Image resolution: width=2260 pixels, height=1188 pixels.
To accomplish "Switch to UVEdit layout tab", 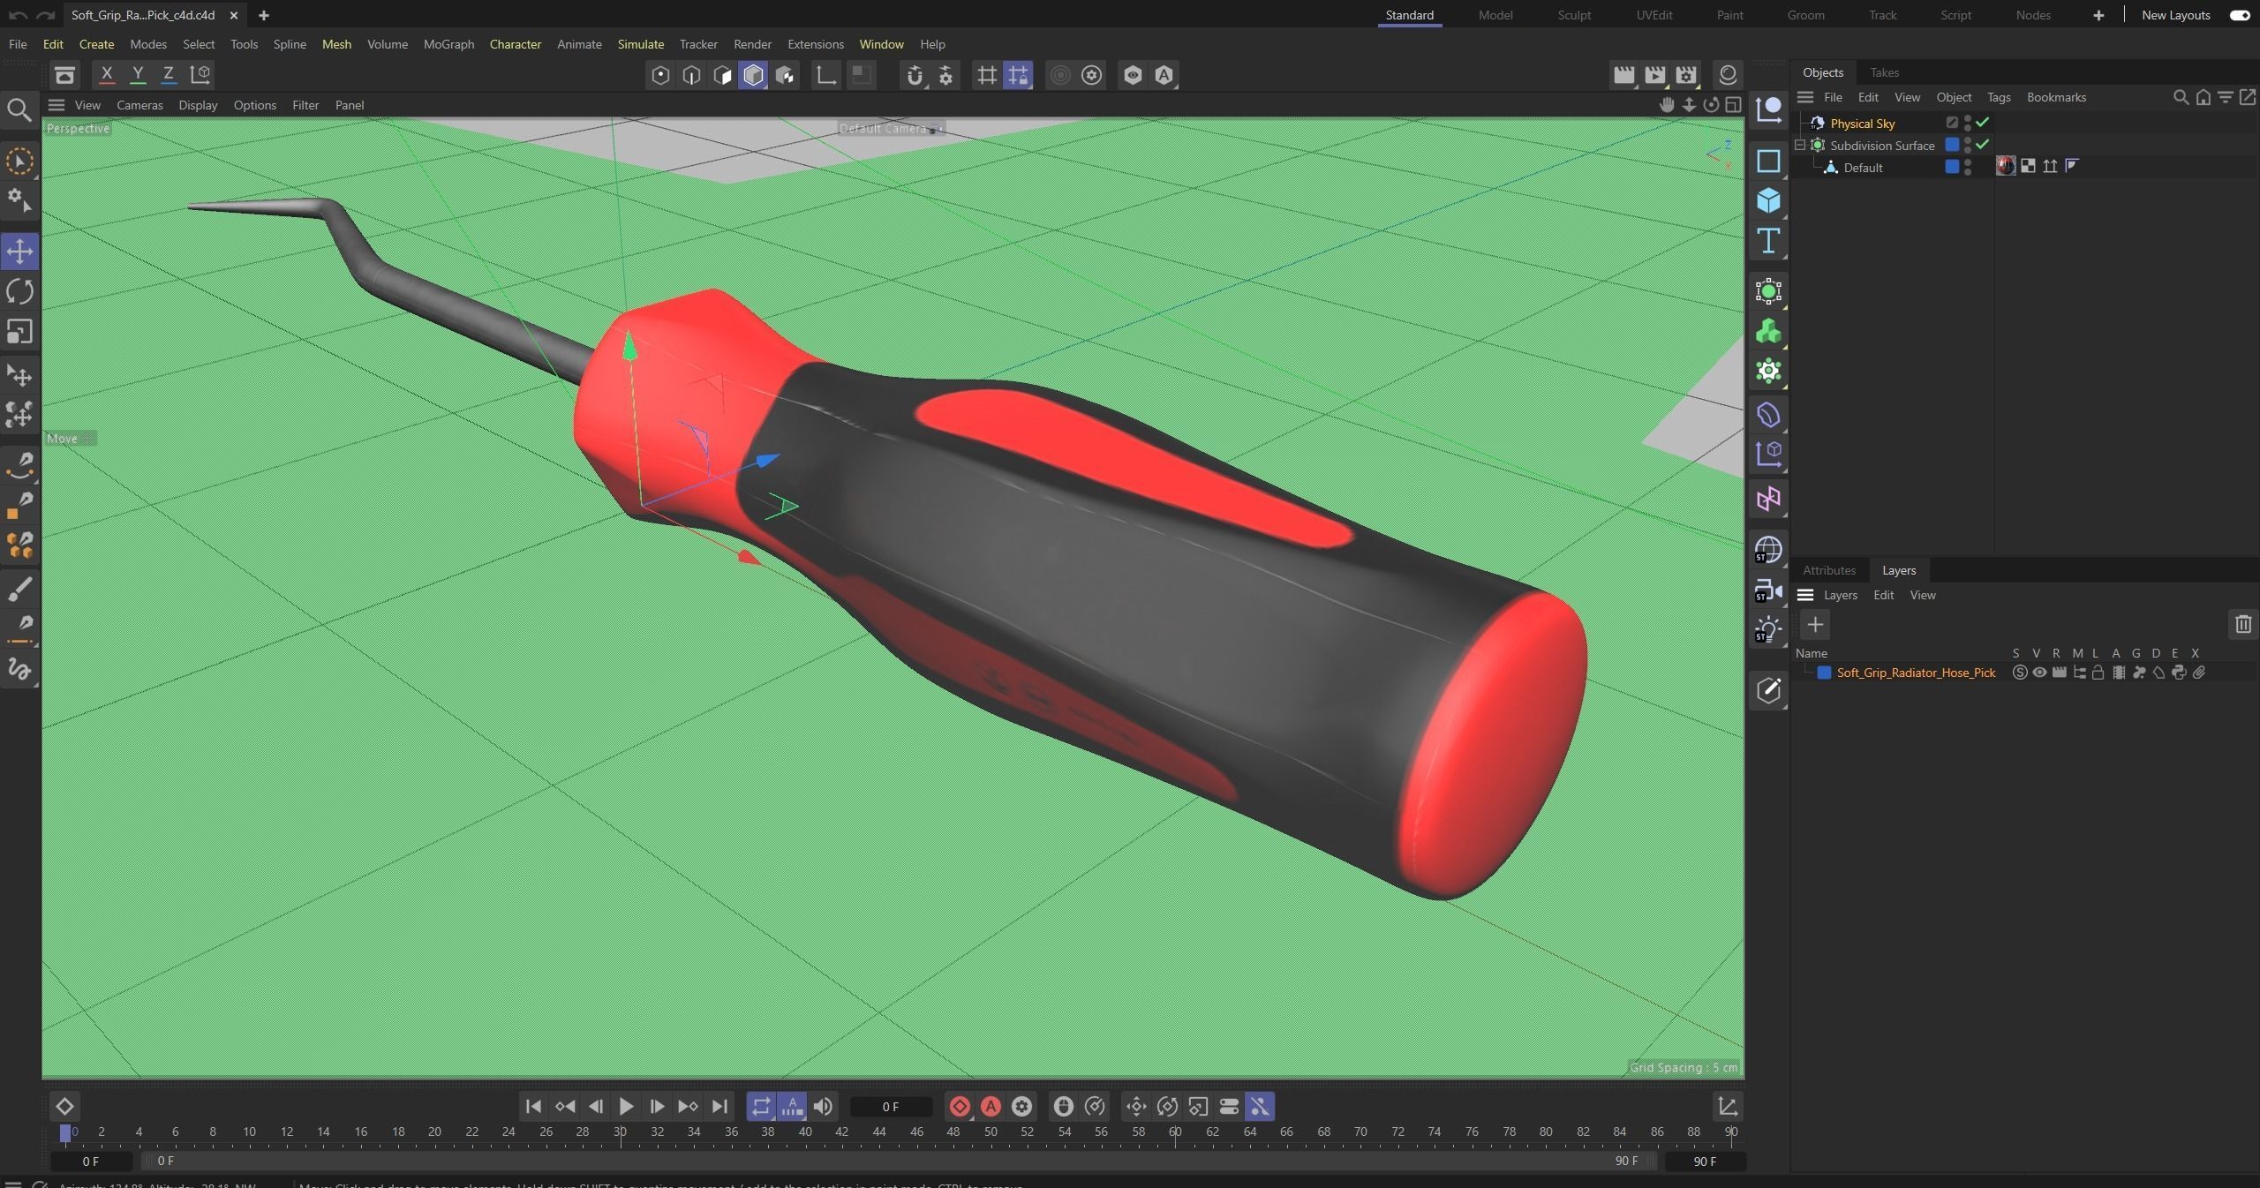I will click(x=1654, y=15).
